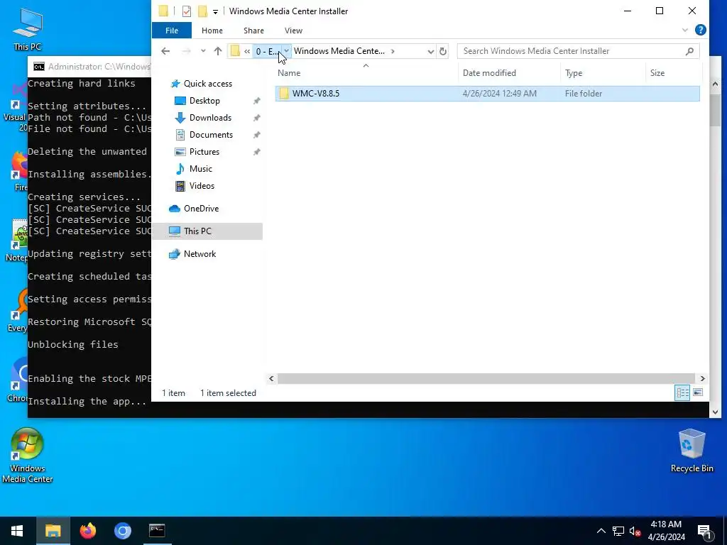
Task: Select OneDrive in the navigation pane
Action: coord(201,209)
